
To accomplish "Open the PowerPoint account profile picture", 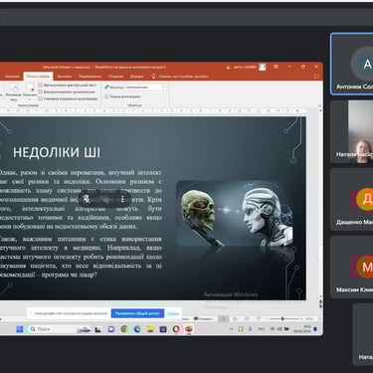I will pos(263,67).
